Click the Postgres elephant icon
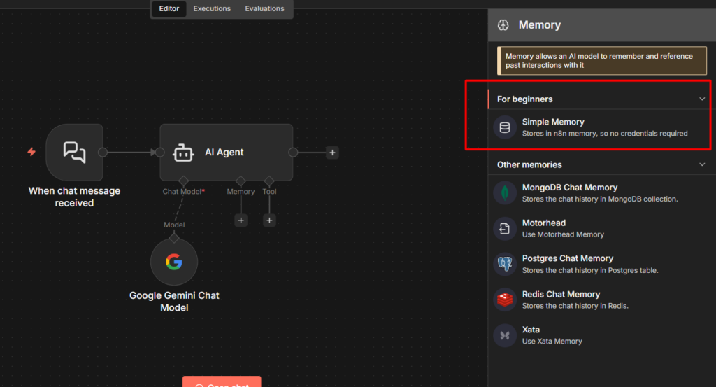 pos(505,264)
